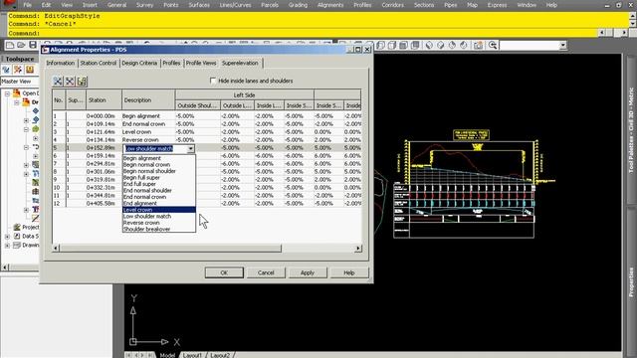Click the Apply button
The image size is (637, 358).
coord(308,272)
